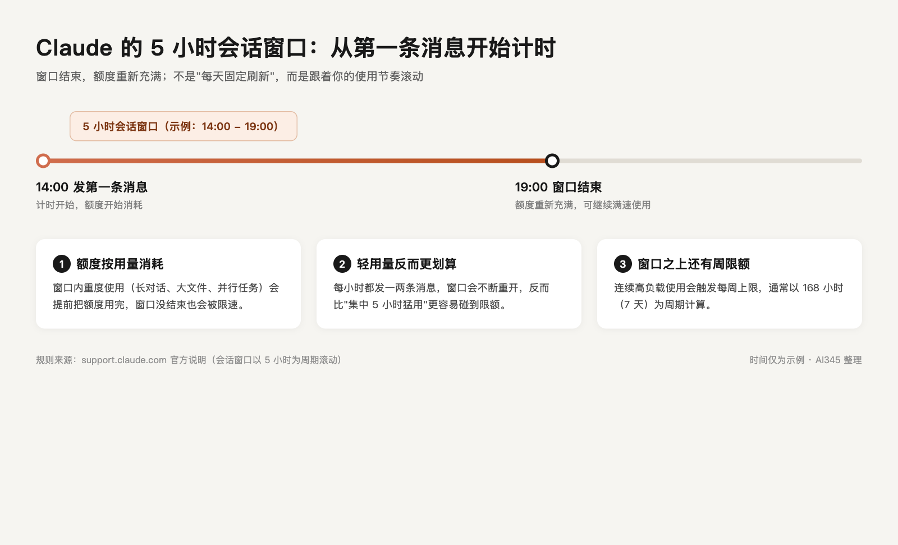
Task: Click the heading 窗口之上还有周限额
Action: coord(694,264)
